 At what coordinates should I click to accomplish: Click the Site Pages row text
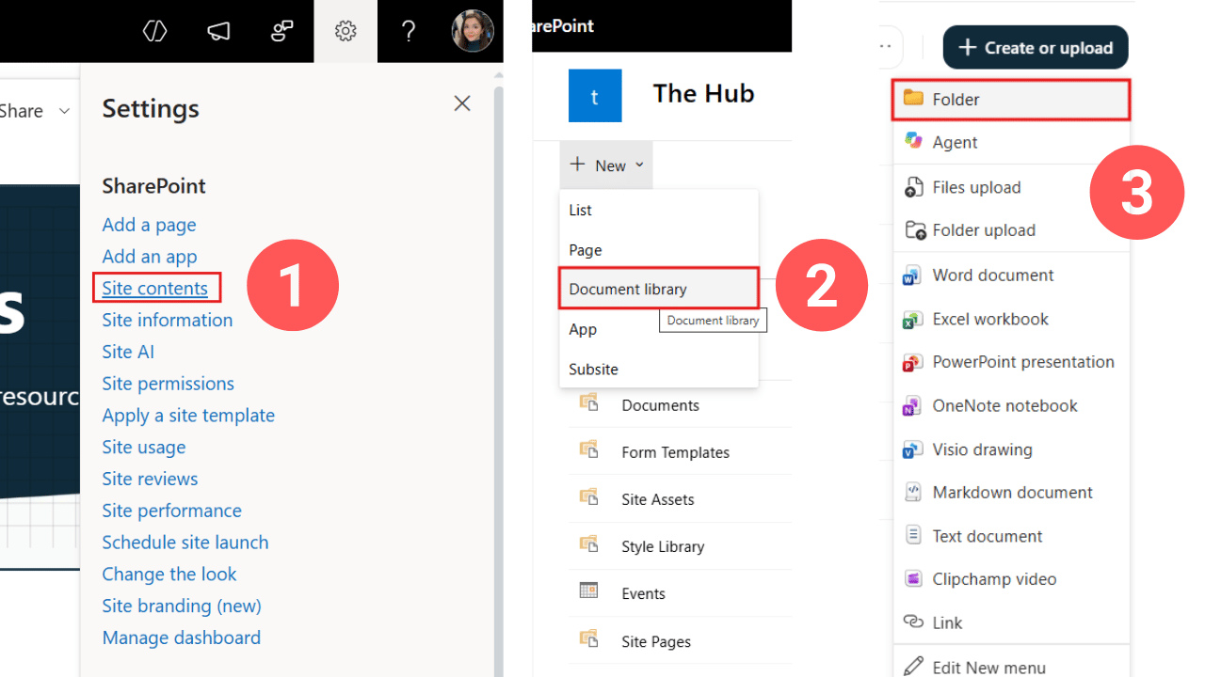click(x=656, y=641)
